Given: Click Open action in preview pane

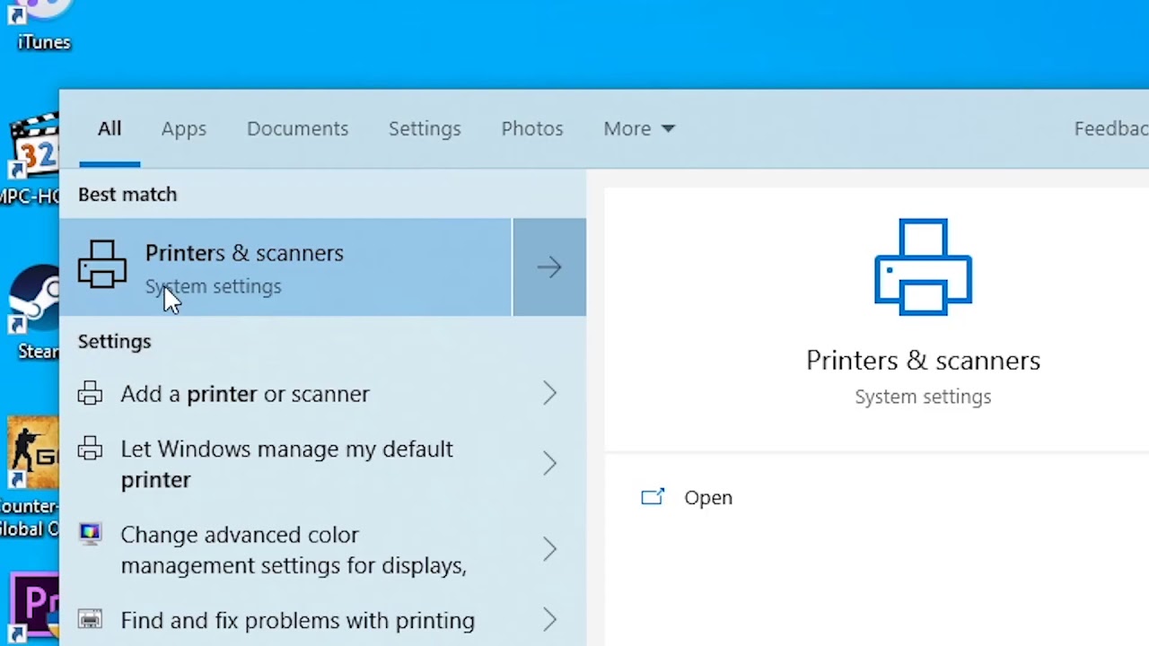Looking at the screenshot, I should [x=708, y=497].
